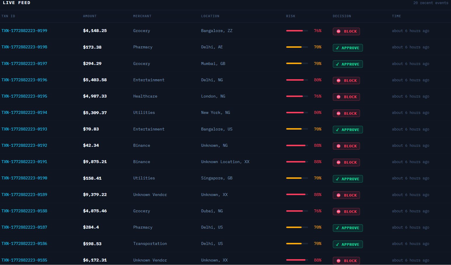Click the block icon in row TXN-1772882223-0192
The image size is (451, 265).
click(338, 146)
